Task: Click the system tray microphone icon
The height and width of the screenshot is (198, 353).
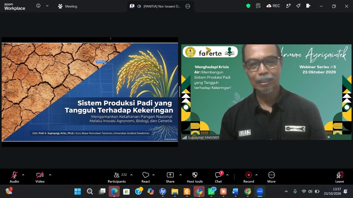Action: (295, 191)
